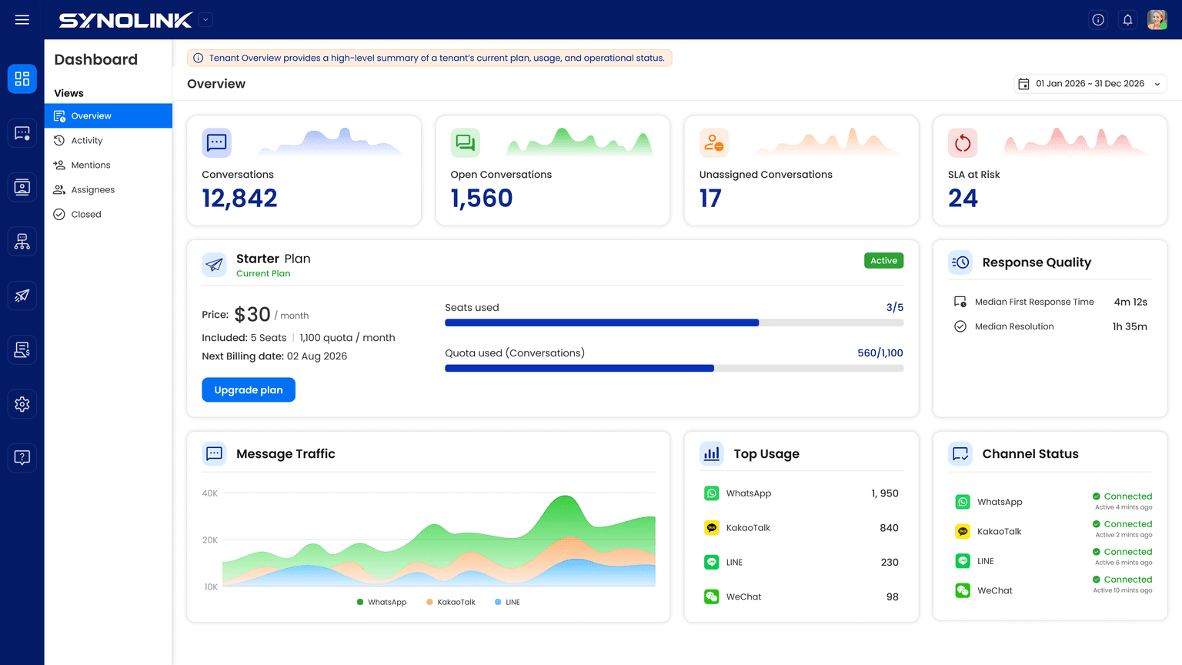Screen dimensions: 1182x665
Task: Switch to the Activity view
Action: tap(109, 140)
